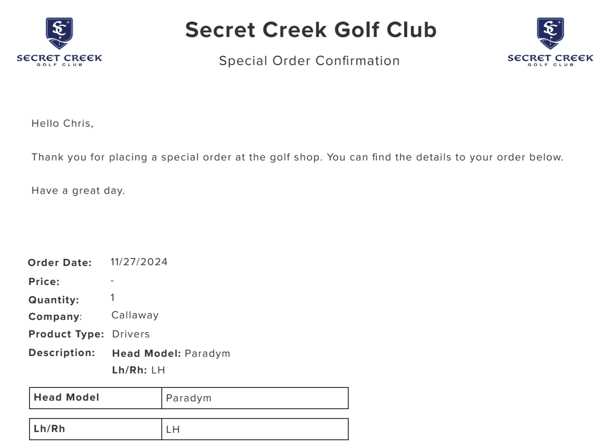Click the order date value 11/27/2024
The image size is (611, 444).
point(139,262)
